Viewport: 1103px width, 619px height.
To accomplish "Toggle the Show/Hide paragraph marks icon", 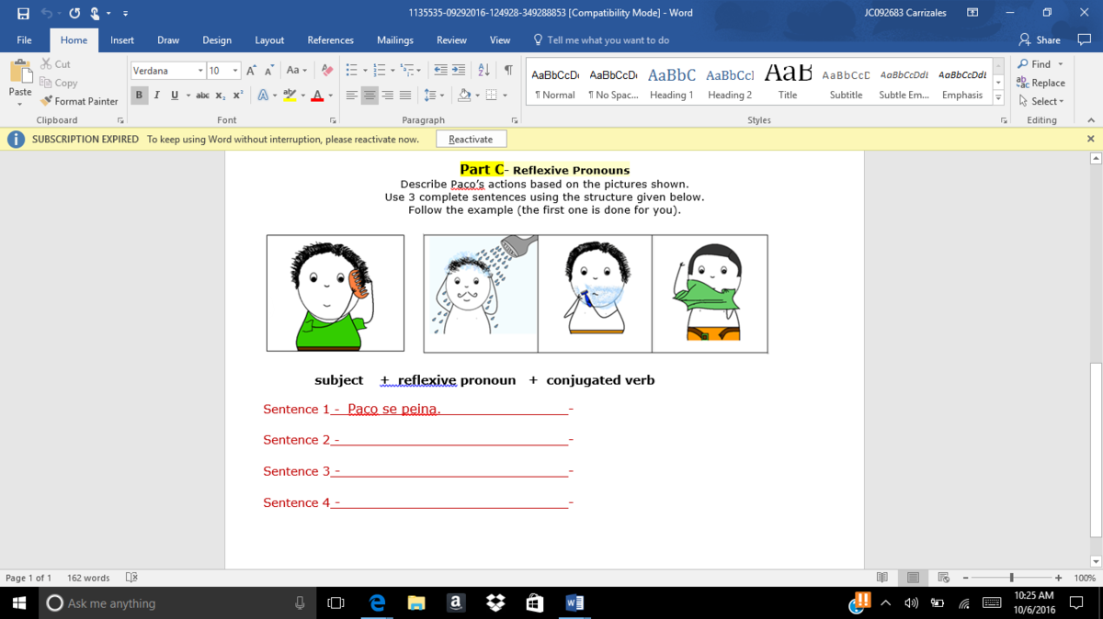I will click(x=507, y=71).
